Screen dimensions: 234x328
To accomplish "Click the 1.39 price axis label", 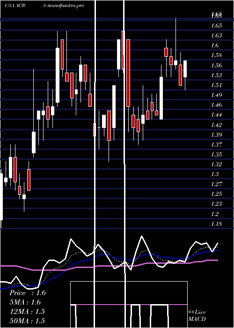I will click(216, 135).
